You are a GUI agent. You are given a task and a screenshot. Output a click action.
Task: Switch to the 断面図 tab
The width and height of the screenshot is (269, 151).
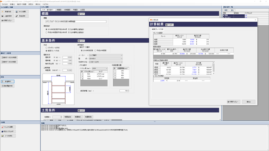(59, 10)
